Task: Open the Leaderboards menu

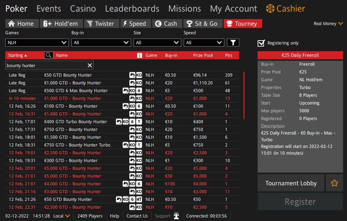Action: (x=132, y=9)
